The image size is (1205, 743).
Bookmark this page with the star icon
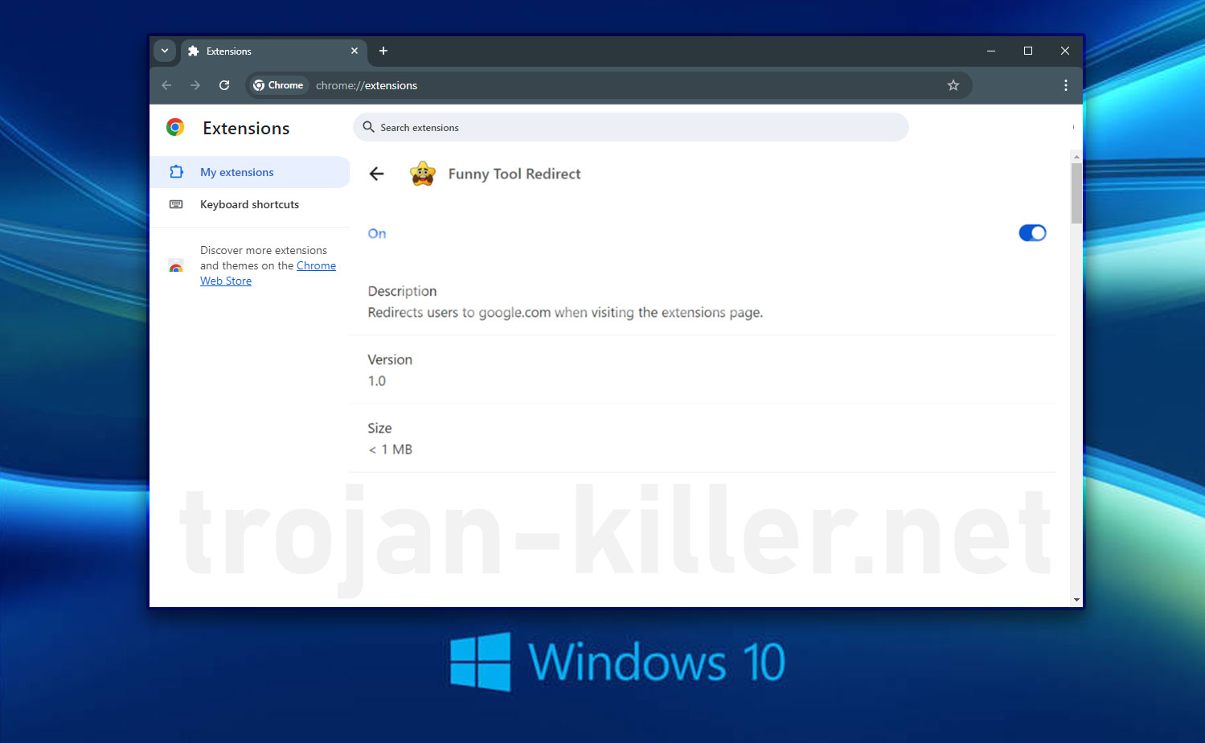coord(953,85)
